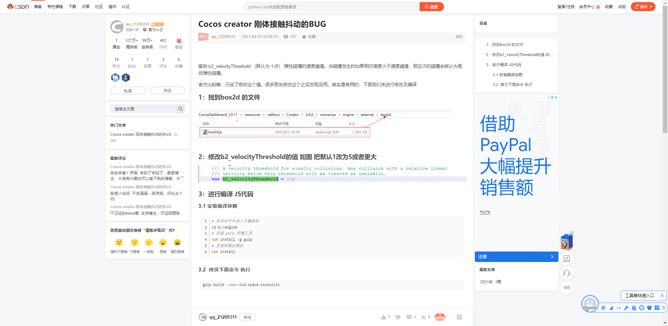The height and width of the screenshot is (326, 668).
Task: Open the first hexagon achievement badge
Action: [x=115, y=77]
